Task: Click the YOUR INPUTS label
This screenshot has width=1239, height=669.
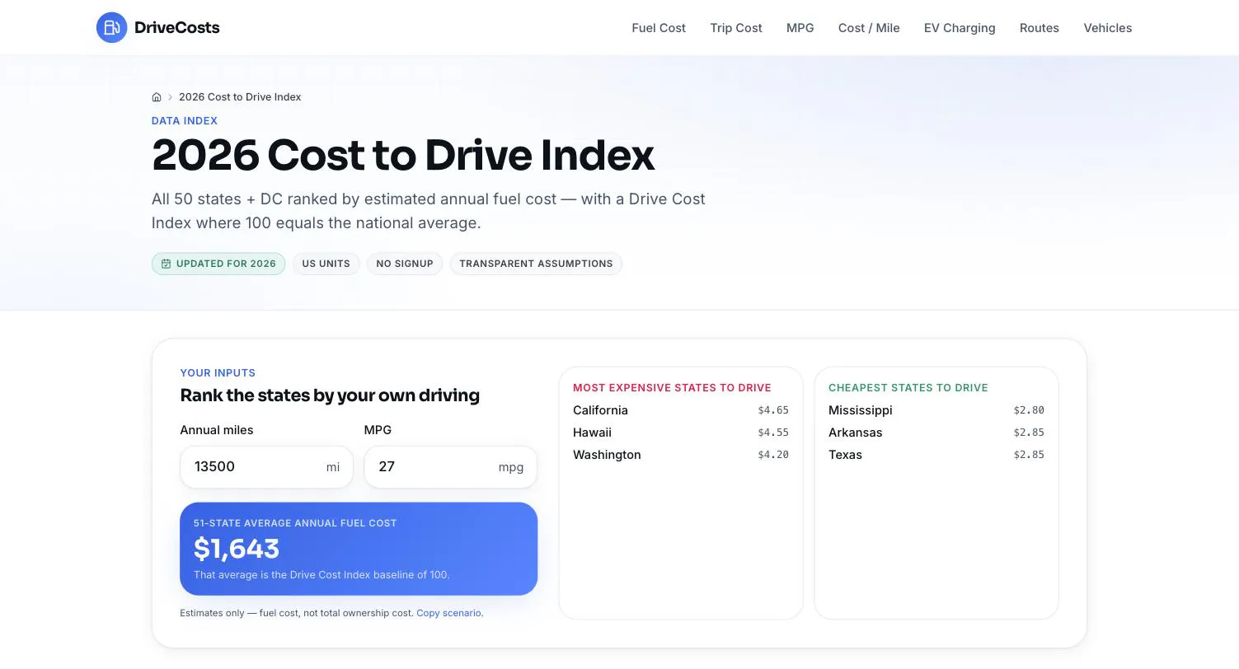Action: pyautogui.click(x=218, y=372)
